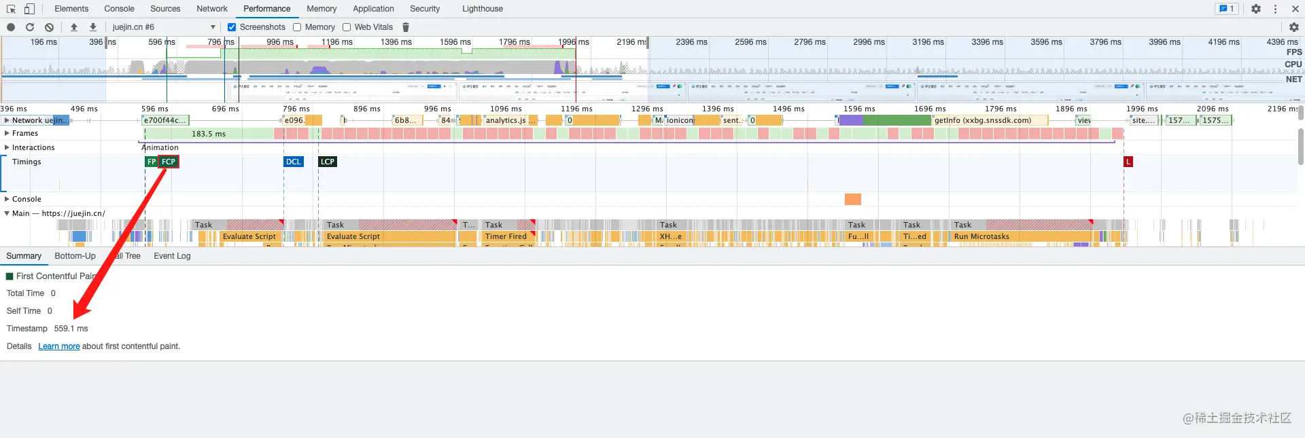Click the Collect garbage trash icon
Image resolution: width=1305 pixels, height=438 pixels.
(406, 27)
